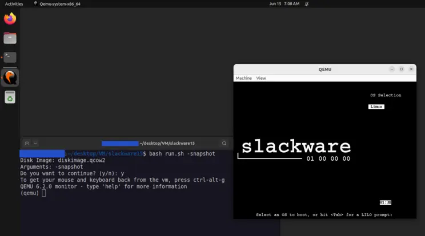This screenshot has height=236, width=425.
Task: Click the slackware logo text
Action: (296, 147)
